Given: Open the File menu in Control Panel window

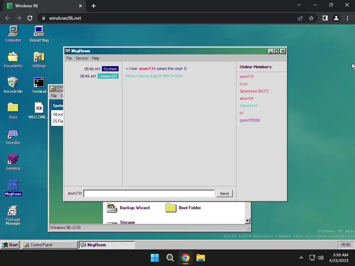Looking at the screenshot, I should (x=54, y=96).
